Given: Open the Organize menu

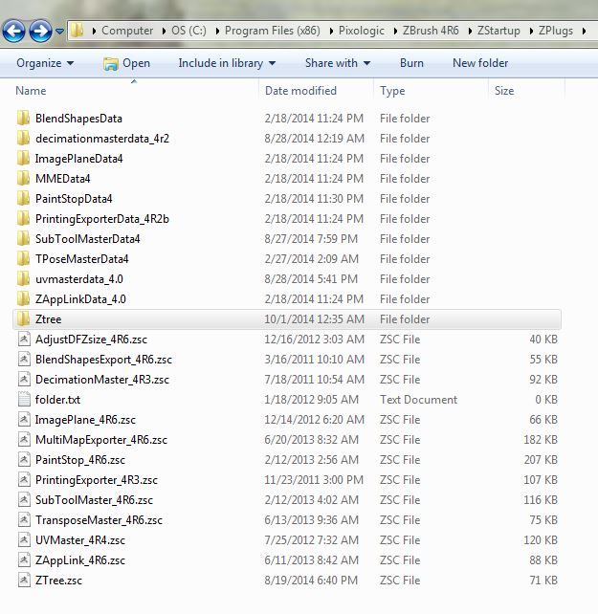Looking at the screenshot, I should (45, 63).
